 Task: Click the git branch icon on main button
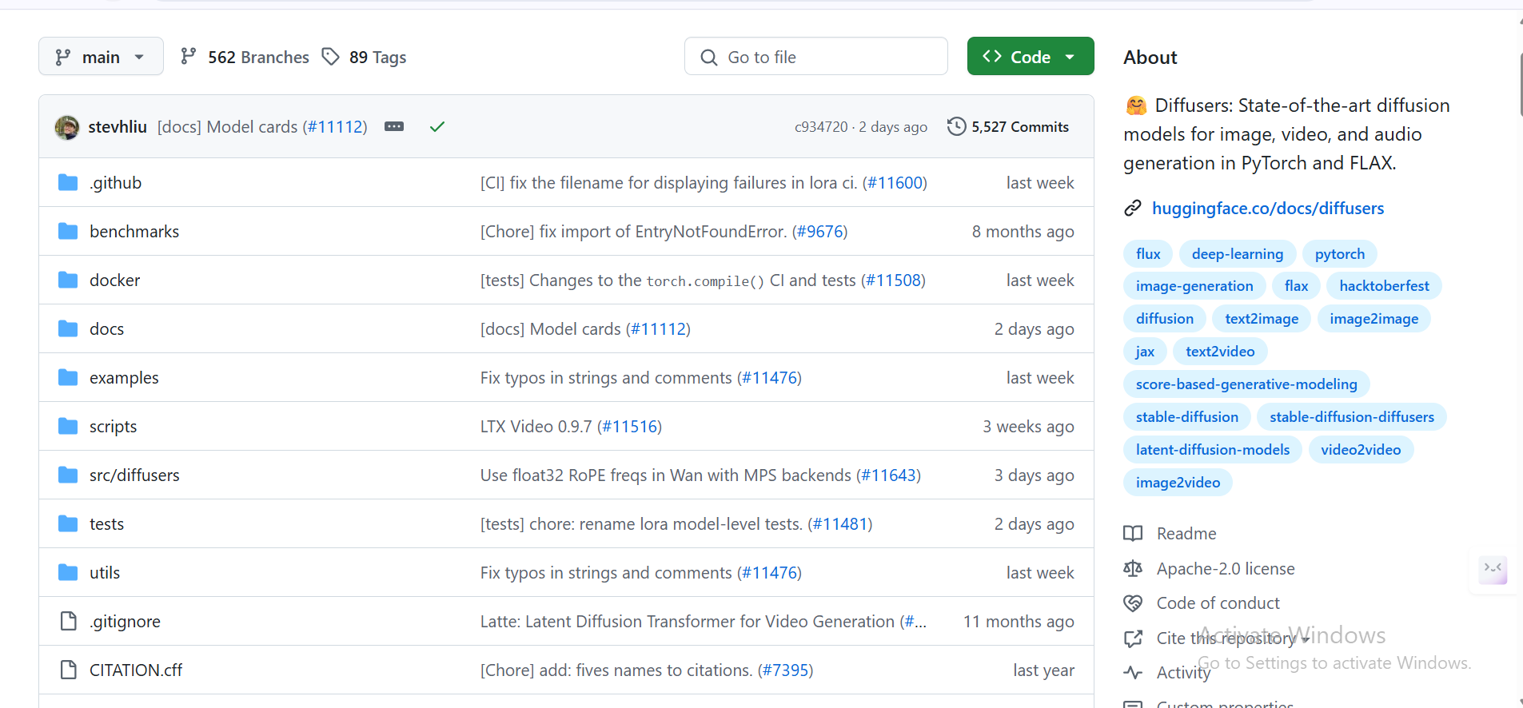(x=62, y=58)
